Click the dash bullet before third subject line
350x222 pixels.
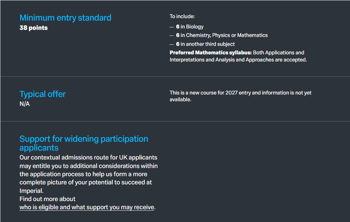pos(172,44)
